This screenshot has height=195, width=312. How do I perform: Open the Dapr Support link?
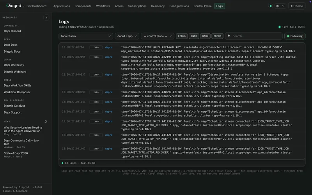(x=12, y=112)
